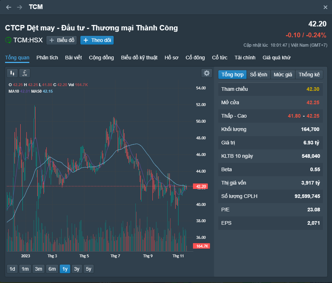Open the candlestick chart type icon
The width and height of the screenshot is (332, 283).
(x=12, y=73)
